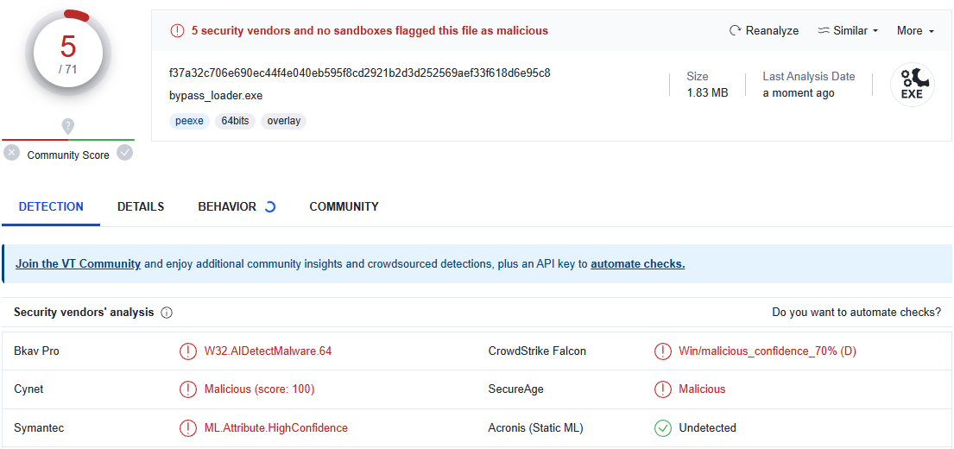Click the warning icon in malicious flag banner
This screenshot has width=954, height=449.
tap(177, 31)
